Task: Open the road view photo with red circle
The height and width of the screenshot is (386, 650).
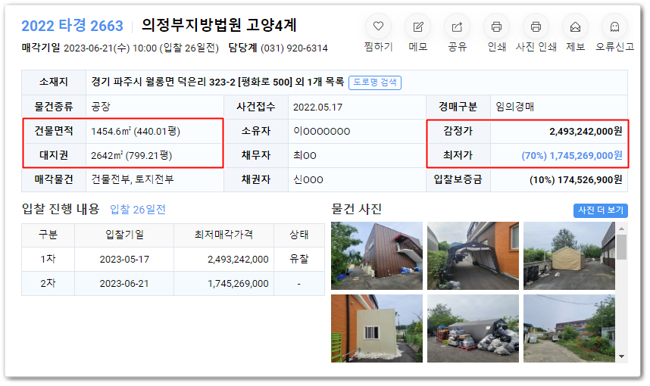Action: point(569,328)
